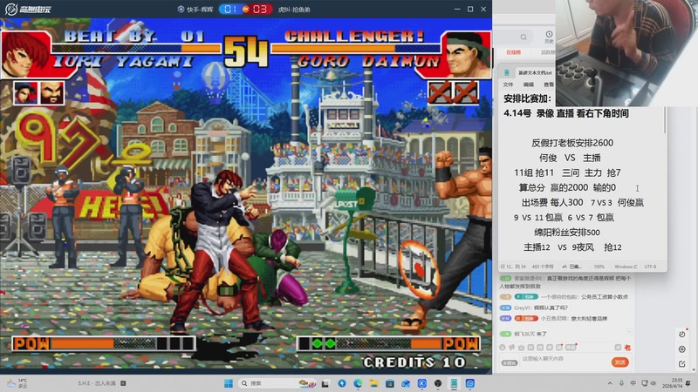This screenshot has height=392, width=698.
Task: Open File Explorer from the taskbar
Action: point(373,383)
